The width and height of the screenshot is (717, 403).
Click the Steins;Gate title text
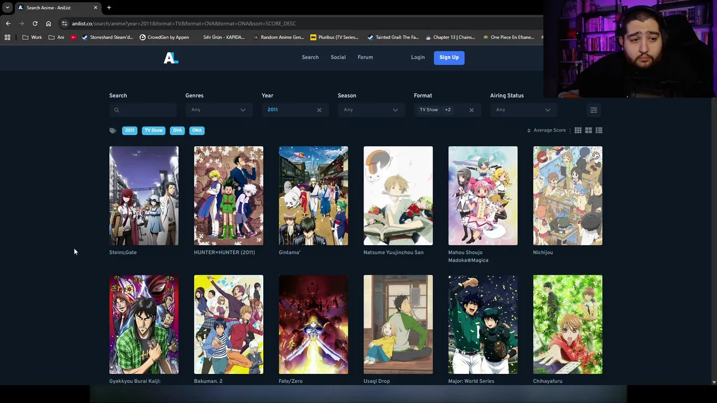123,252
